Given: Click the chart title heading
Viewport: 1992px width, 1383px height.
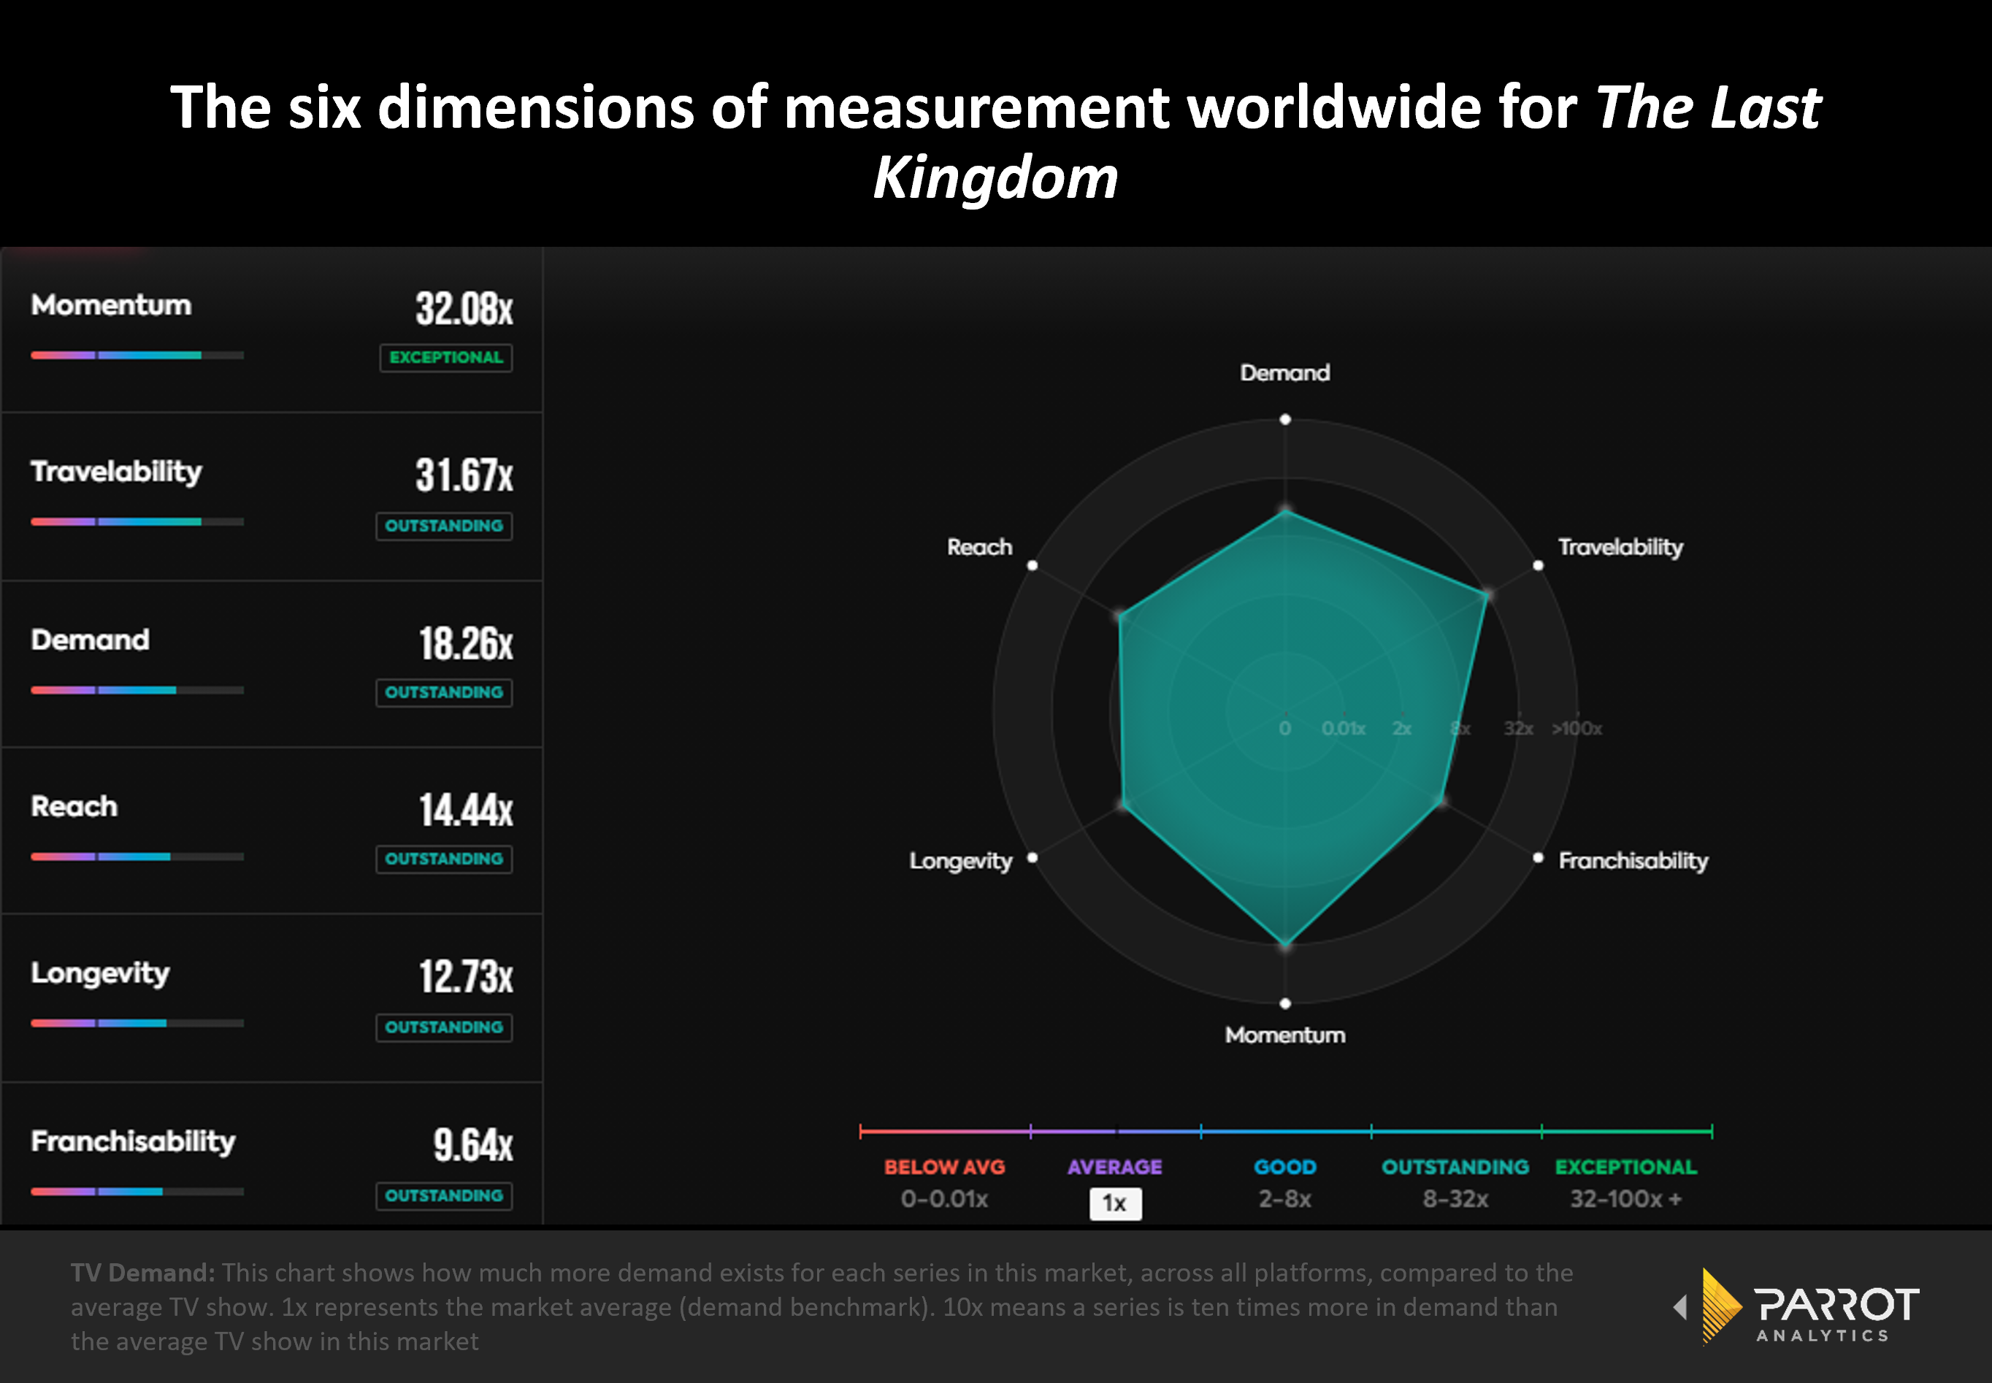Looking at the screenshot, I should pos(995,142).
